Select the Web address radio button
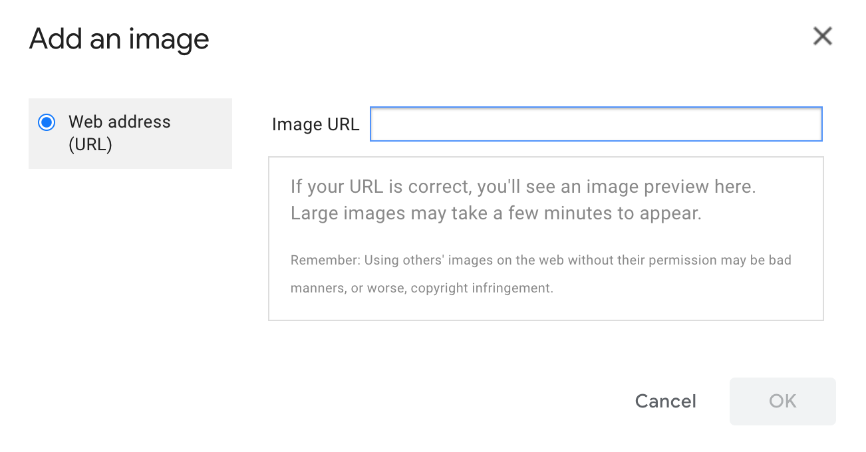Image resolution: width=866 pixels, height=452 pixels. tap(47, 122)
